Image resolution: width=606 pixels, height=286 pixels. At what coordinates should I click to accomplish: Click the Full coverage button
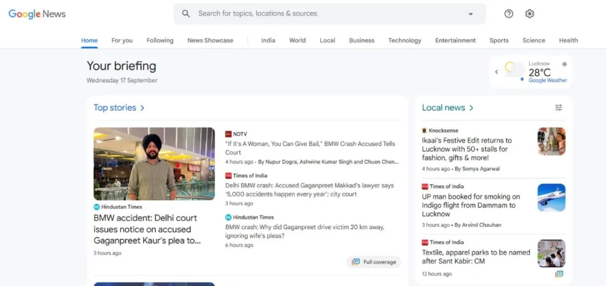click(x=374, y=262)
